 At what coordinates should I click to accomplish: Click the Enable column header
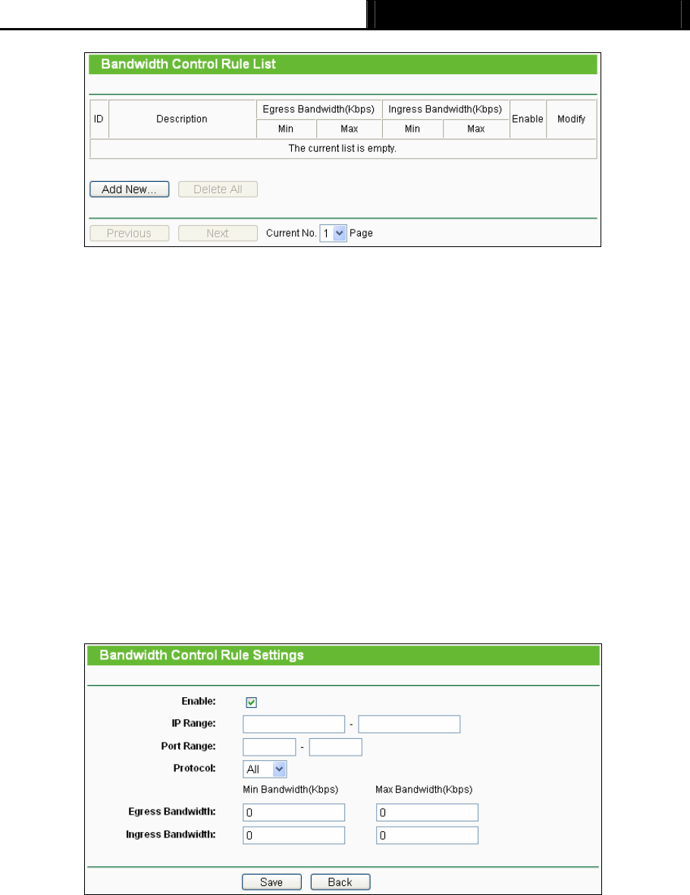point(528,119)
